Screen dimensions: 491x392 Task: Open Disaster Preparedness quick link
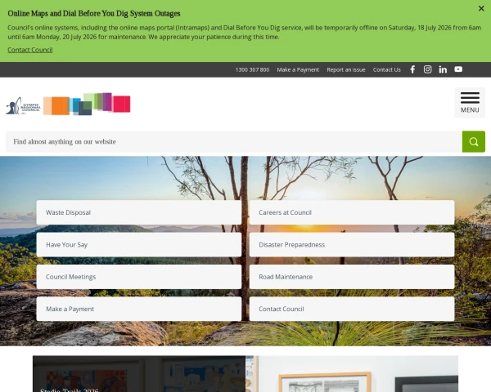coord(352,244)
